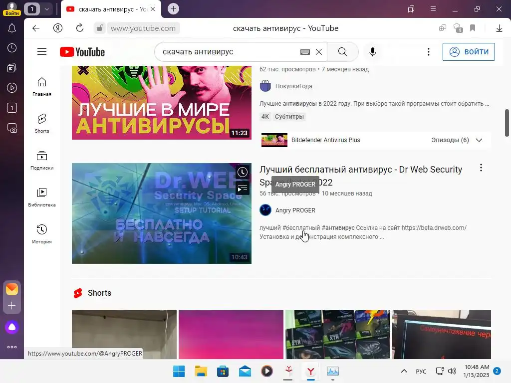Open История in the sidebar
This screenshot has width=511, height=383.
[42, 234]
